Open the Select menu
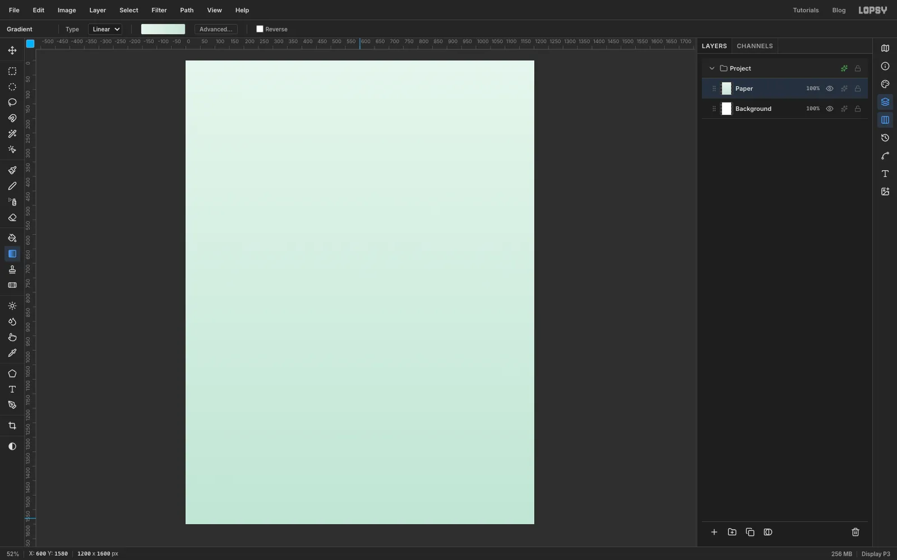Viewport: 897px width, 560px height. pyautogui.click(x=129, y=10)
